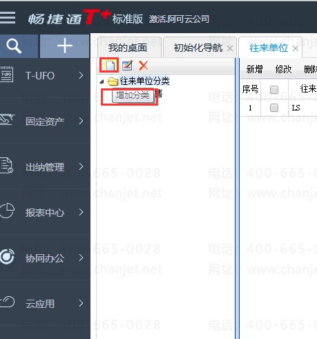Image resolution: width=317 pixels, height=339 pixels.
Task: Click the 新增 button in toolbar
Action: [254, 69]
